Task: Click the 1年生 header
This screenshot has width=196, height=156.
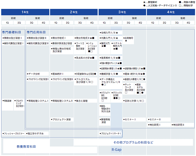Action: pos(25,12)
